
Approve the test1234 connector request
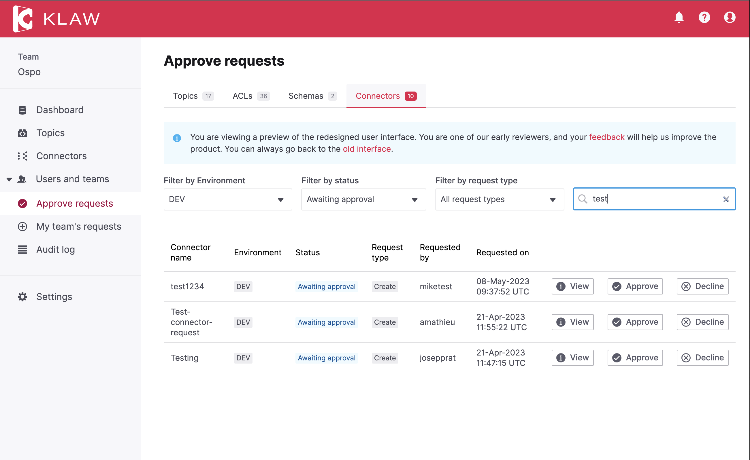click(635, 286)
